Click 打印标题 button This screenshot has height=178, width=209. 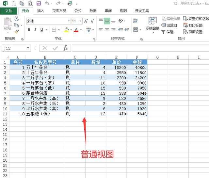pos(193,25)
